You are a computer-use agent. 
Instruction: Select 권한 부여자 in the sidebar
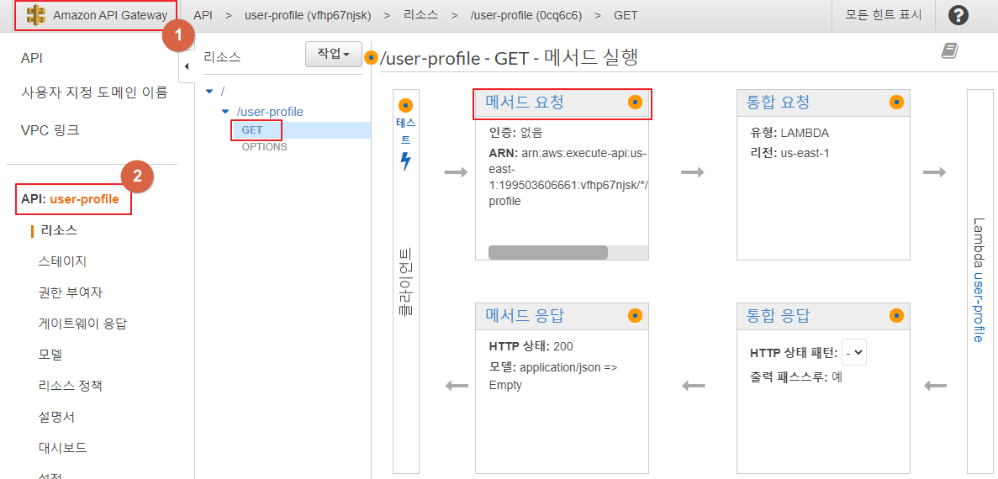[71, 292]
